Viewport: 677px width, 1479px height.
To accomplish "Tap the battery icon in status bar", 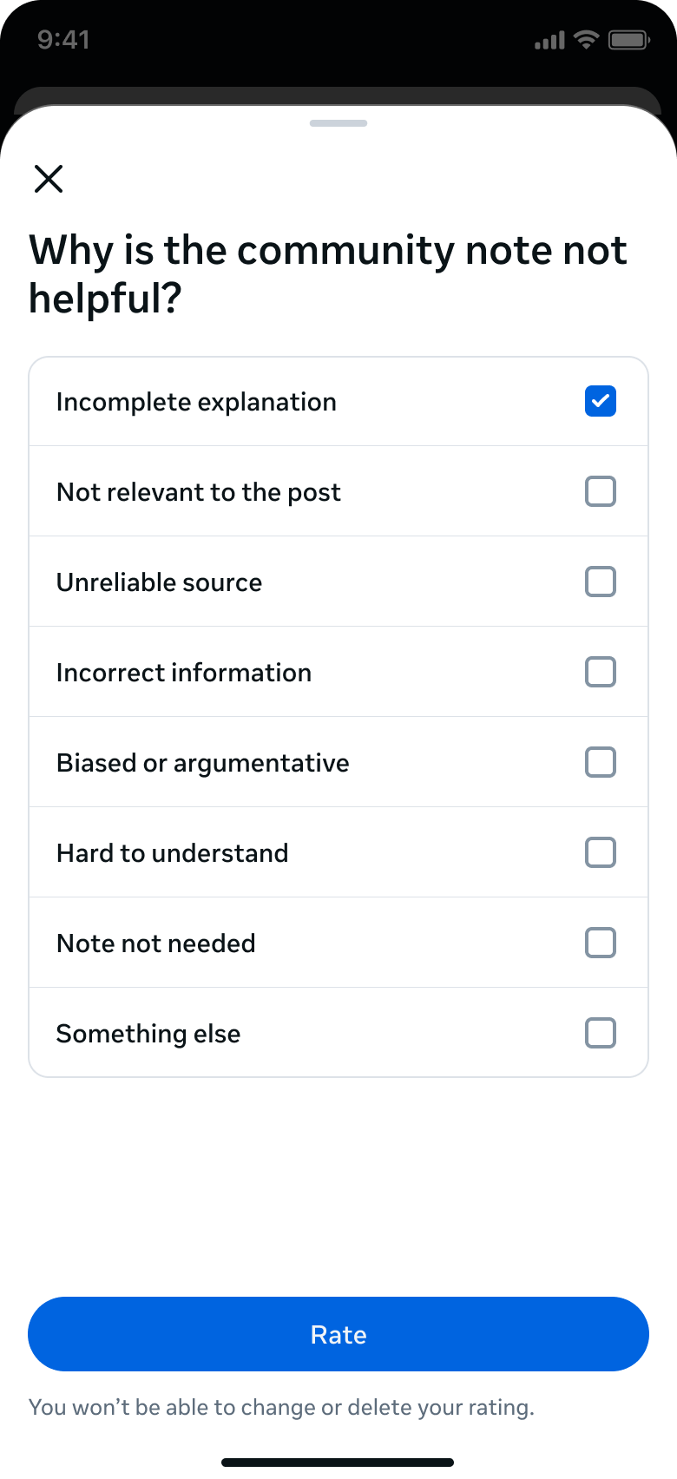I will click(629, 40).
